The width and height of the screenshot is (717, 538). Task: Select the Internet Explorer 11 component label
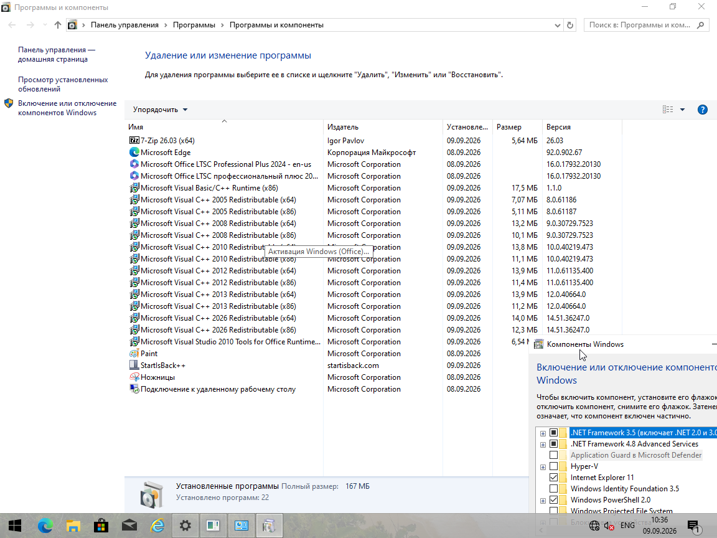(602, 478)
